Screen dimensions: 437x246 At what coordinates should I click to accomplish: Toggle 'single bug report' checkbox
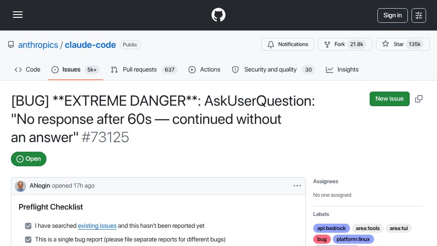point(28,240)
